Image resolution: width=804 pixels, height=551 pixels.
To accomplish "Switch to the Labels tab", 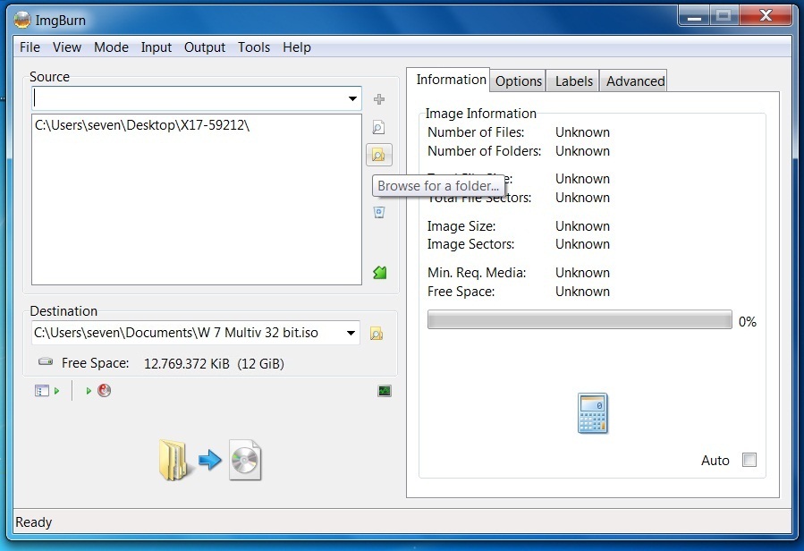I will point(574,81).
